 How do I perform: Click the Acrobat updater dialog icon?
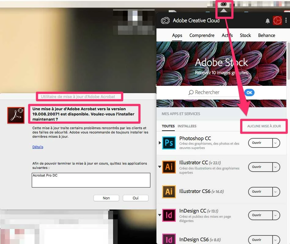[16, 115]
